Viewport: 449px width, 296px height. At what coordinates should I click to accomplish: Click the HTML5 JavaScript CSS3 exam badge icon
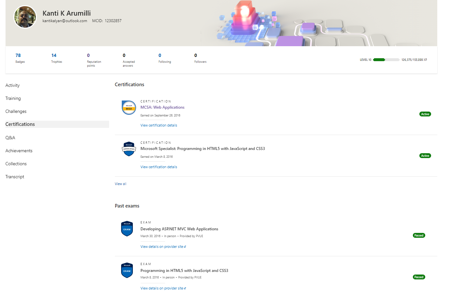tap(127, 270)
